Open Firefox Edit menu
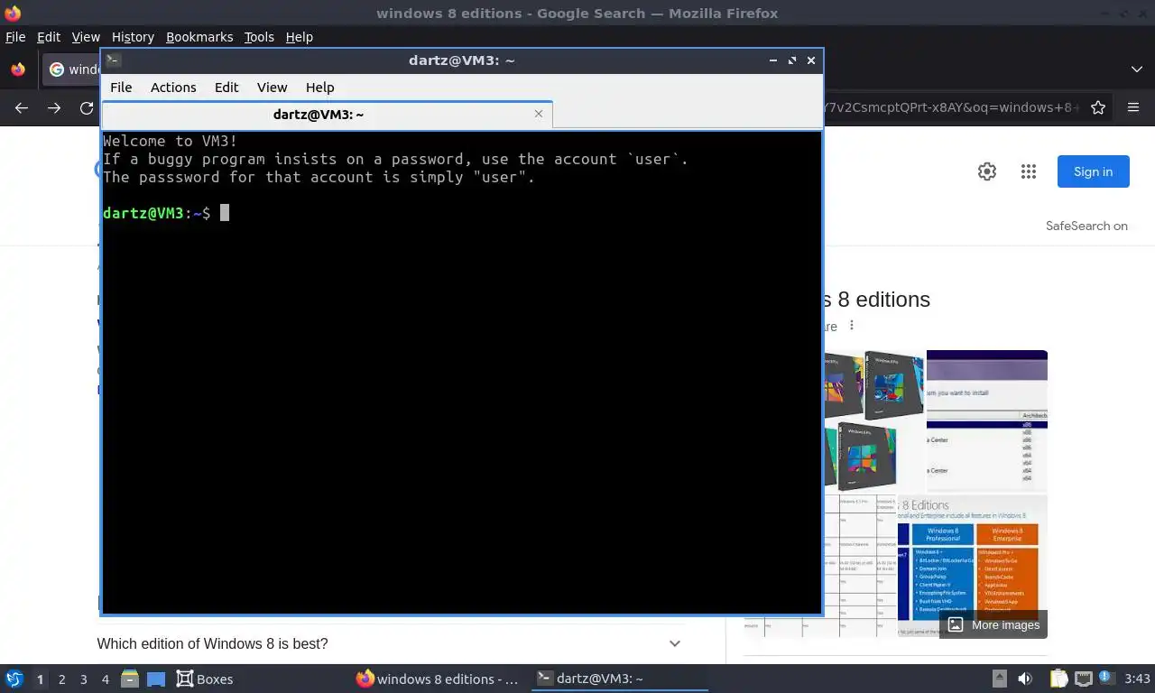The width and height of the screenshot is (1155, 693). click(x=49, y=37)
